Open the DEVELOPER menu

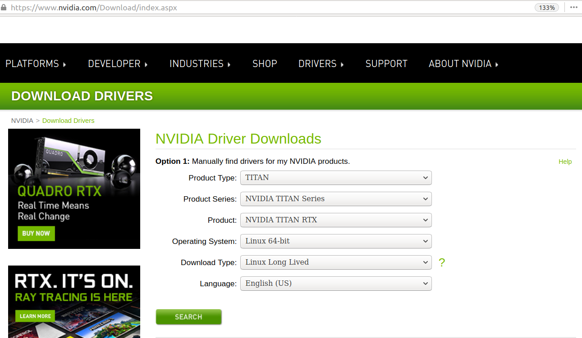click(x=118, y=64)
